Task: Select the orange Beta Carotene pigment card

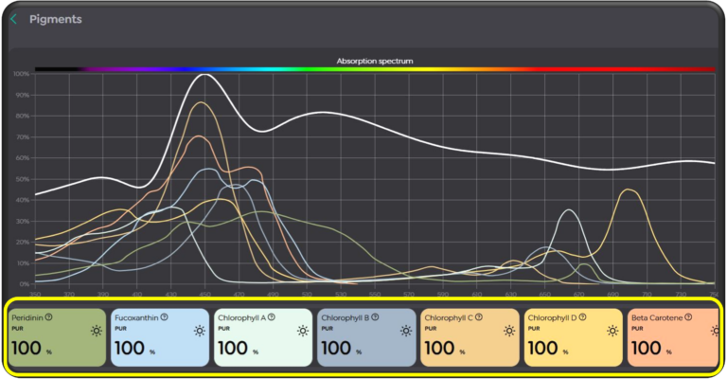Action: click(672, 338)
